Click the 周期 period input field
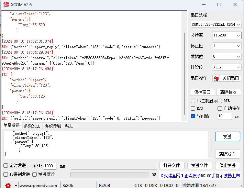This screenshot has width=244, height=188. pyautogui.click(x=50, y=166)
